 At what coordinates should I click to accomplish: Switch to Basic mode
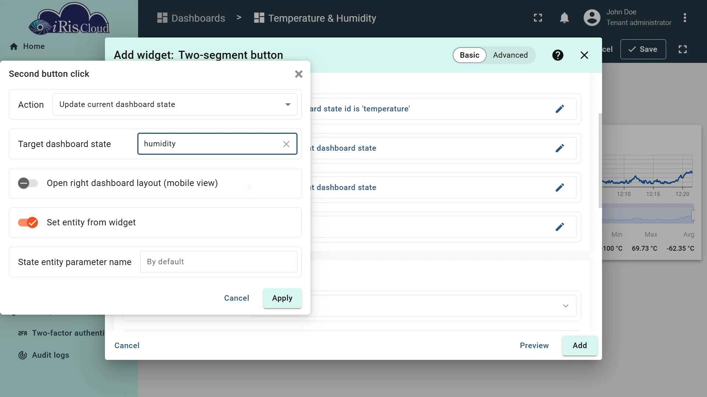pyautogui.click(x=469, y=55)
